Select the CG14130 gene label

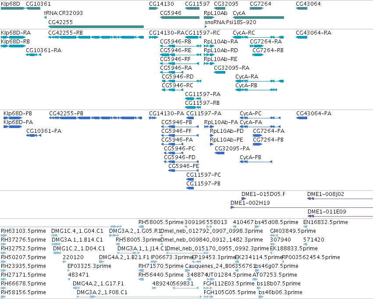pos(161,4)
